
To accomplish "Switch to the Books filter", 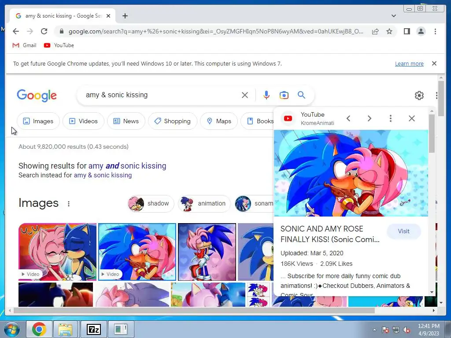I will coord(257,121).
